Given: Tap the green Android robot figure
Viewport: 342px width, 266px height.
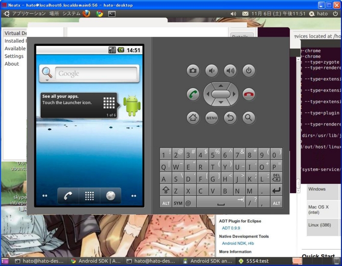Looking at the screenshot, I should click(132, 105).
